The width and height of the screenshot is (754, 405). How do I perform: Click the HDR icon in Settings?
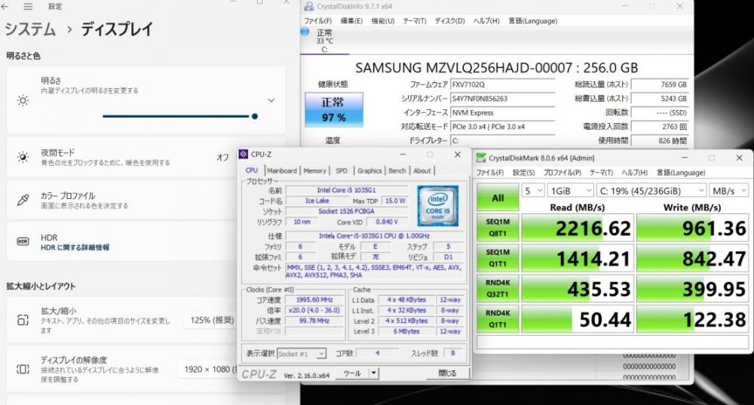pos(23,241)
